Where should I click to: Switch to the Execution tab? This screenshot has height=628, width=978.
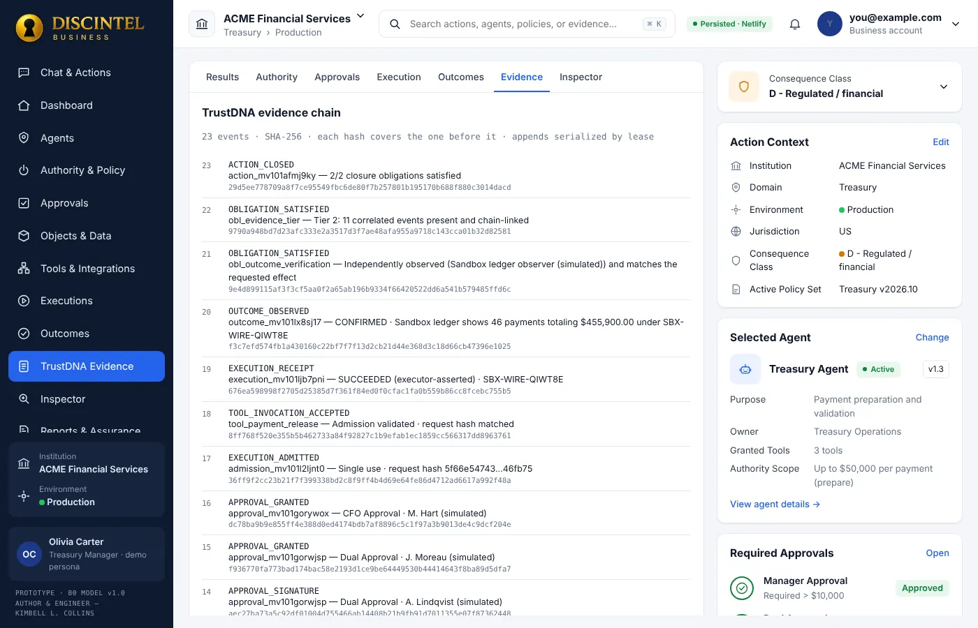[x=399, y=77]
